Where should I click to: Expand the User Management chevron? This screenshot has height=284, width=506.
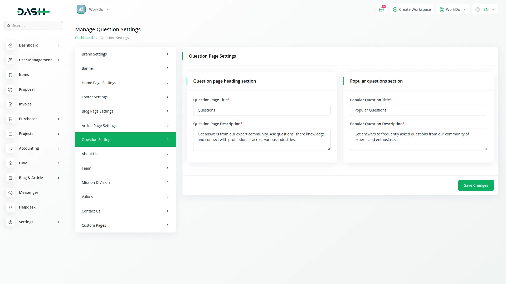tap(59, 60)
